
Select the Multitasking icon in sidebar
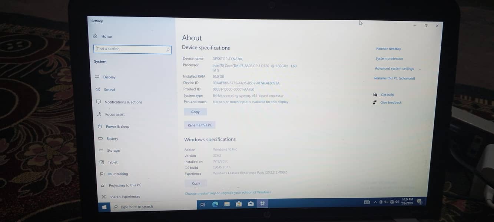click(x=102, y=174)
